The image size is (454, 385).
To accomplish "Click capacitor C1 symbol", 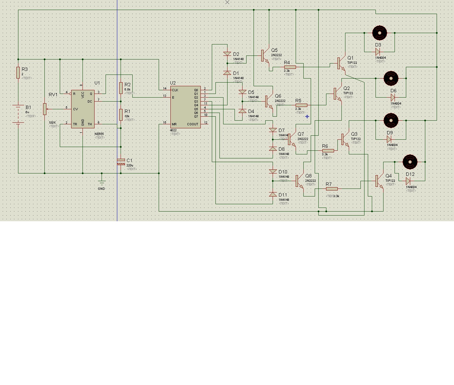I will [121, 162].
